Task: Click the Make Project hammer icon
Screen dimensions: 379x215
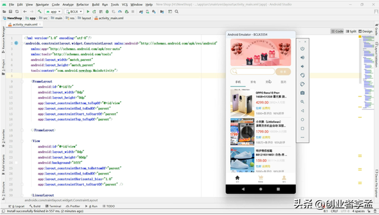Action: (x=40, y=12)
